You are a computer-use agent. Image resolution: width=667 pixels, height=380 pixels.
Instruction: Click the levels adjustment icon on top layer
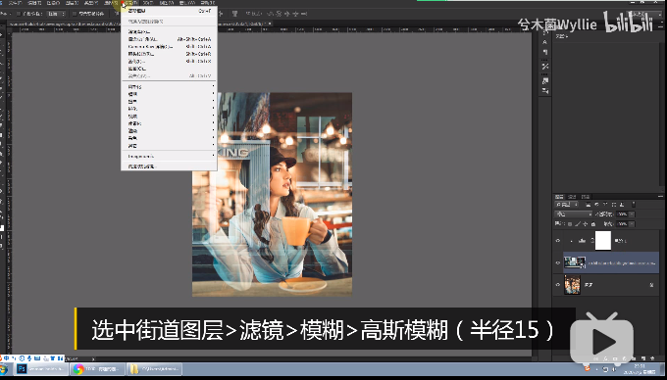[582, 241]
